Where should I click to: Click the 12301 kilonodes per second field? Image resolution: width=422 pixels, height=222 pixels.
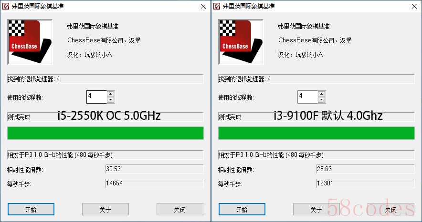click(x=366, y=183)
